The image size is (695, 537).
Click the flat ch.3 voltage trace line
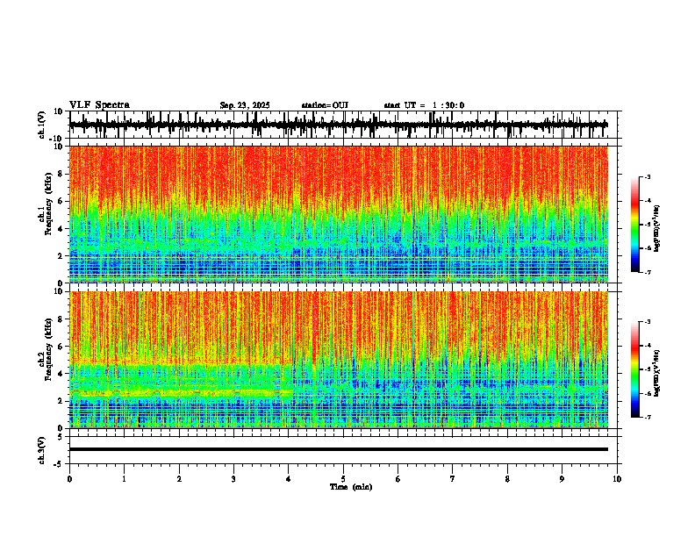pyautogui.click(x=339, y=449)
